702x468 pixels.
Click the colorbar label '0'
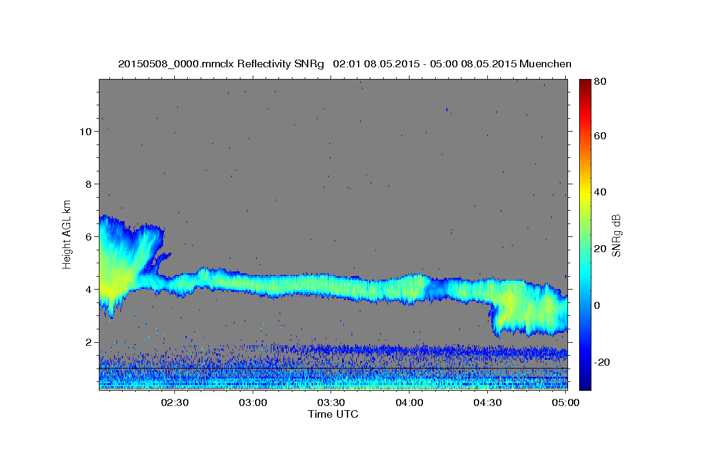coord(597,305)
